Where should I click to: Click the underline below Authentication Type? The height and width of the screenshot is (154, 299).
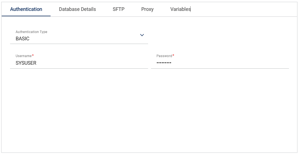[x=79, y=44]
